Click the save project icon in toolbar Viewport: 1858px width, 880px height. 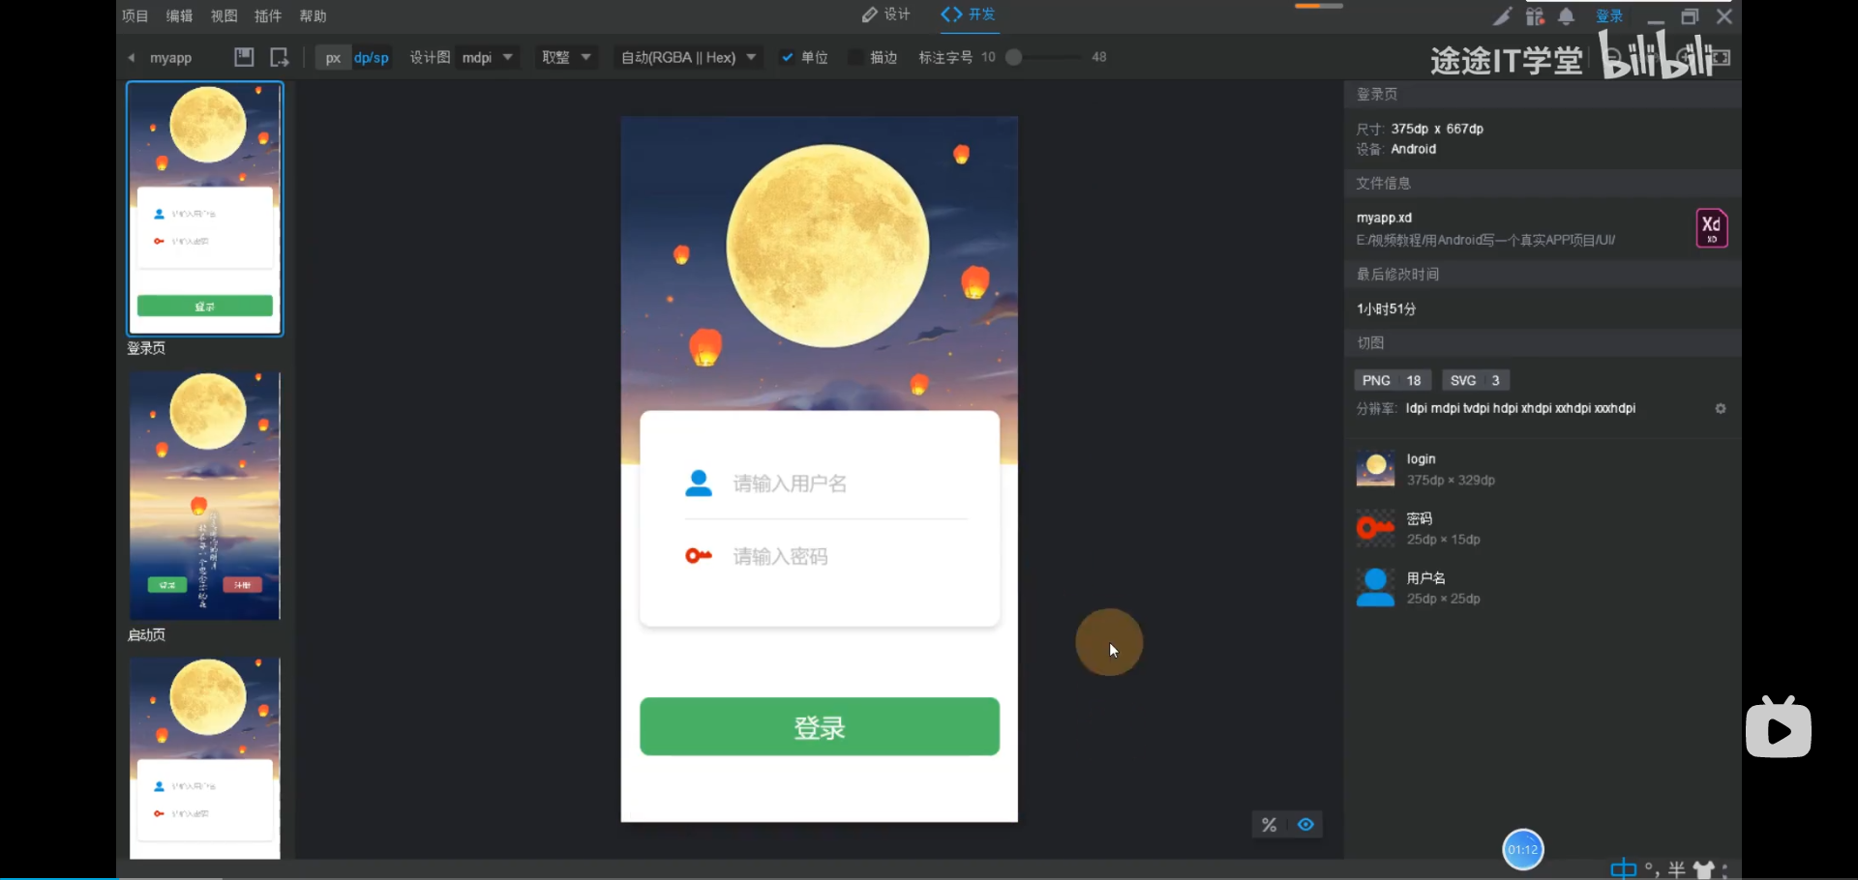[x=244, y=57]
